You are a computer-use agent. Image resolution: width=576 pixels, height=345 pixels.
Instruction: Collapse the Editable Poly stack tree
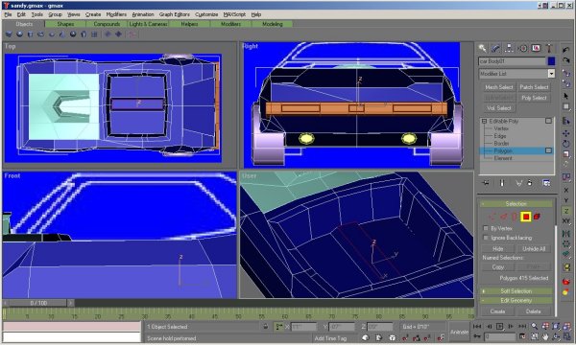(x=484, y=121)
